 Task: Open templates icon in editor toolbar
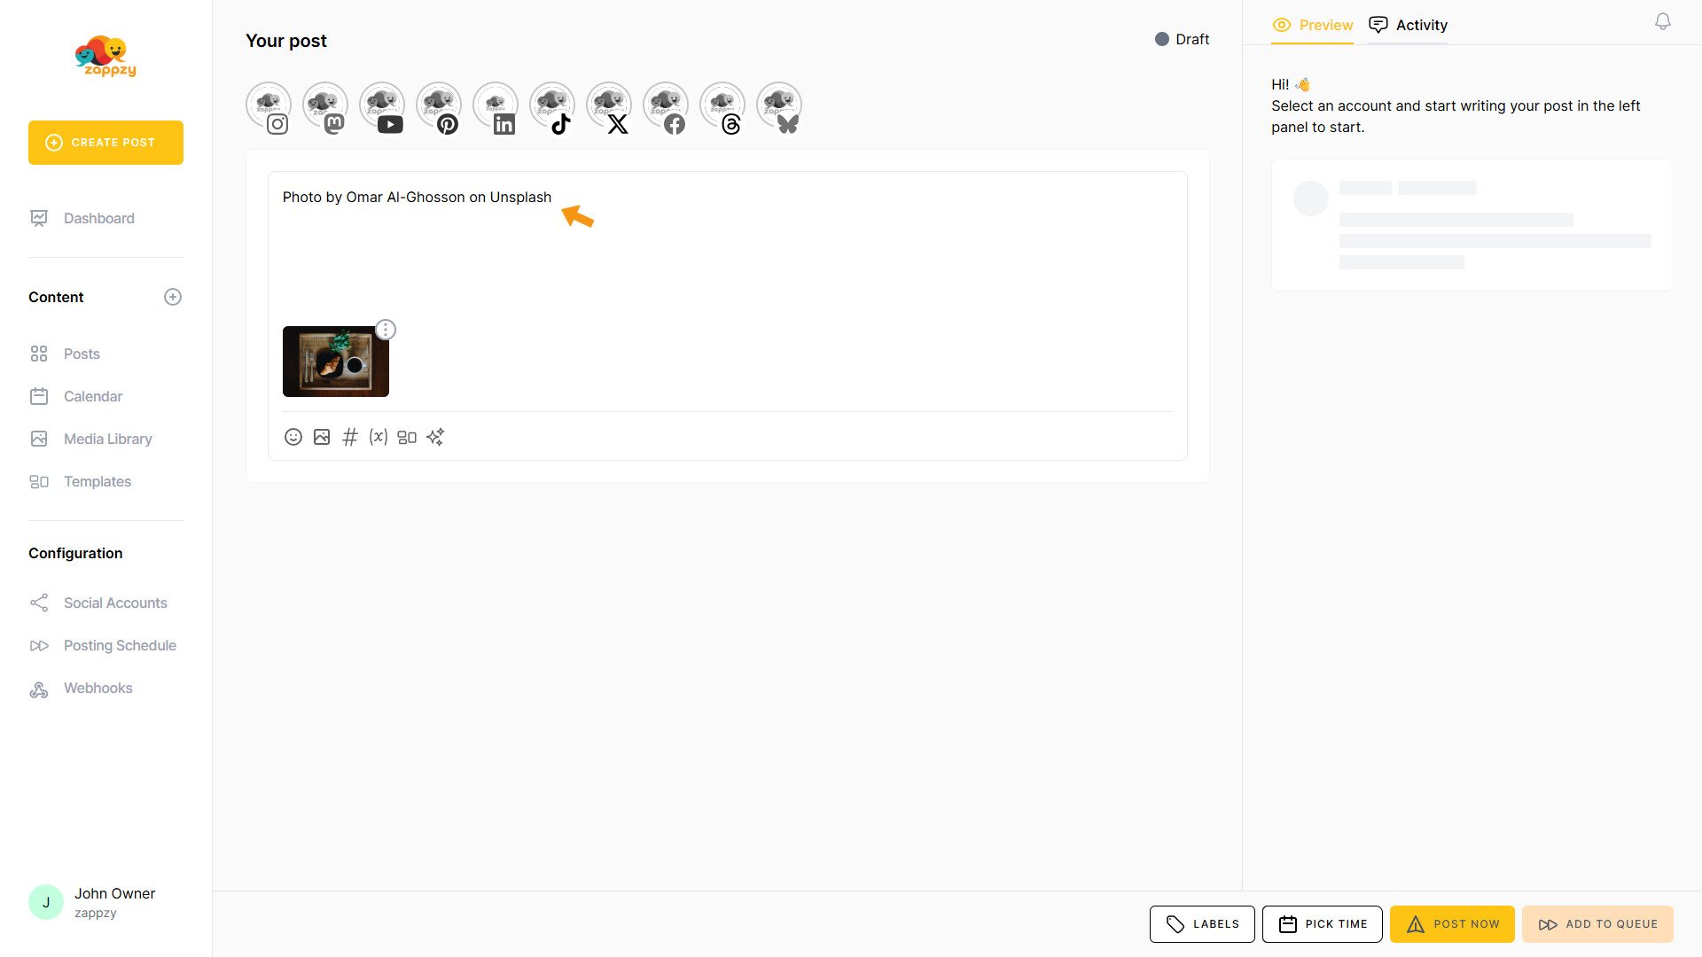coord(407,437)
